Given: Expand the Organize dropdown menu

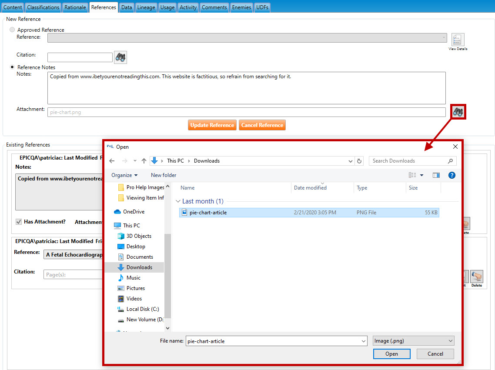Looking at the screenshot, I should (124, 175).
